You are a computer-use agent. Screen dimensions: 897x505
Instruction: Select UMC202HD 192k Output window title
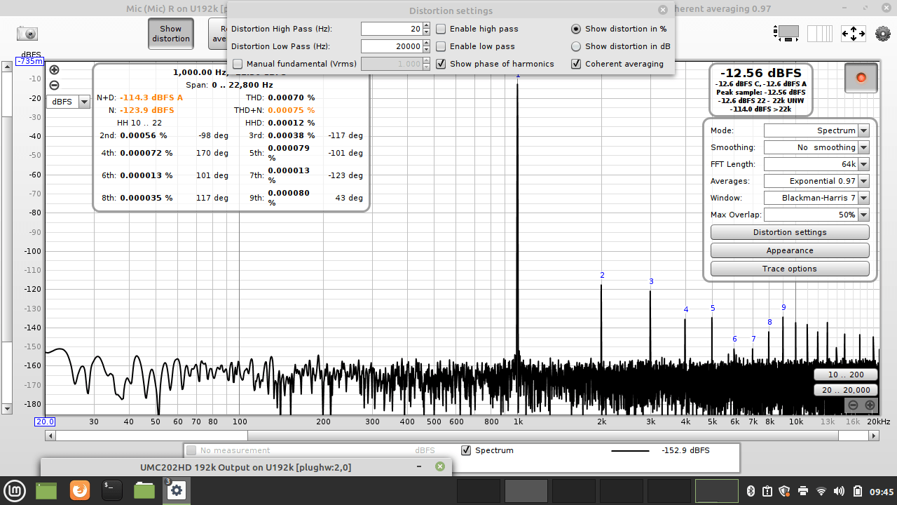(245, 467)
